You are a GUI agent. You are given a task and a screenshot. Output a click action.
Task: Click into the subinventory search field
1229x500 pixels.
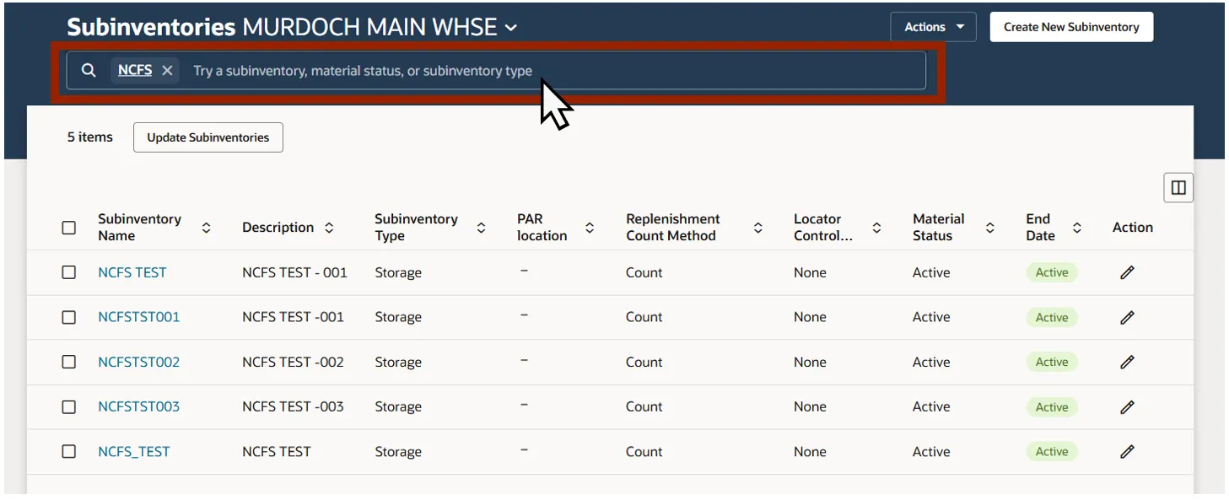coord(506,71)
